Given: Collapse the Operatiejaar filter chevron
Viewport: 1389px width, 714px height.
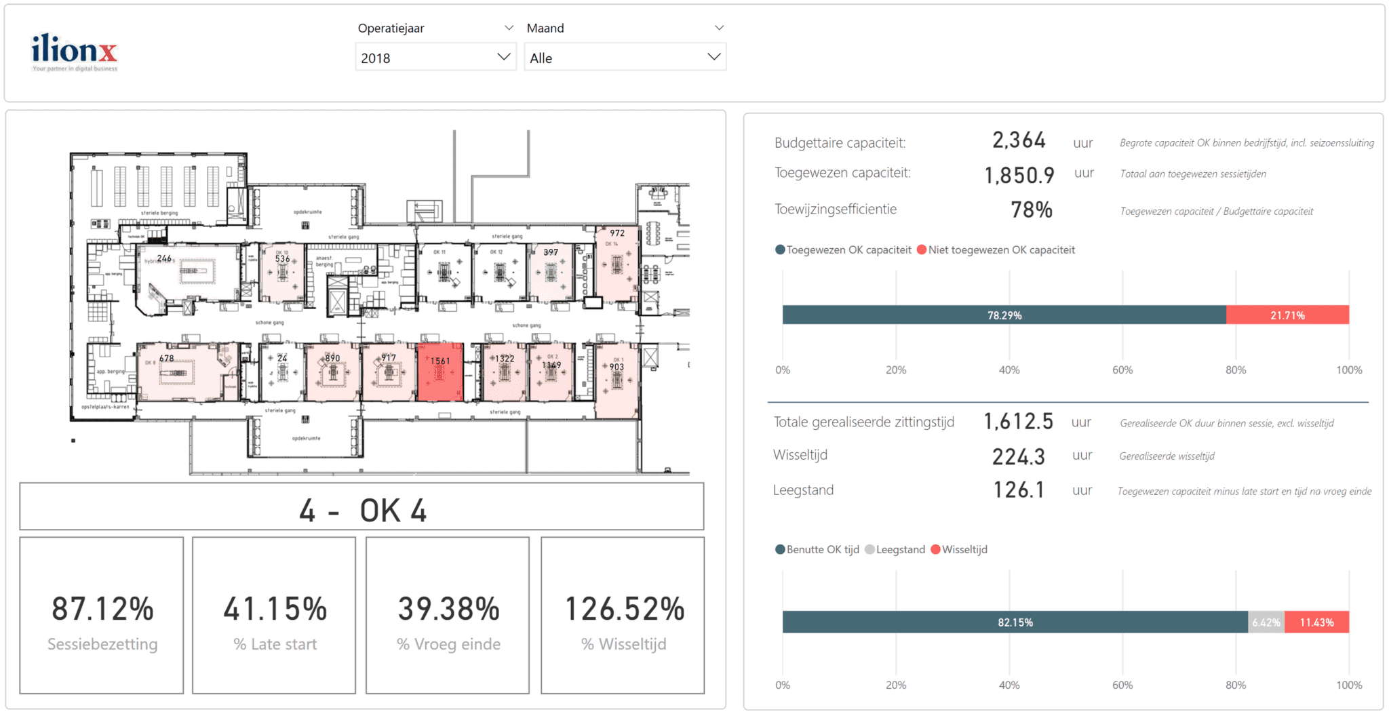Looking at the screenshot, I should point(509,27).
